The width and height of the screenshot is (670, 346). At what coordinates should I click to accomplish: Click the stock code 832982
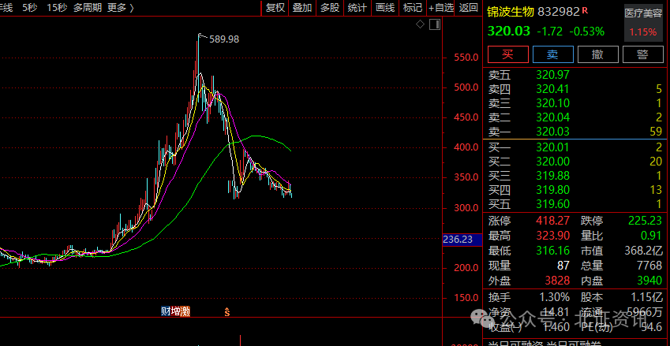pos(559,12)
